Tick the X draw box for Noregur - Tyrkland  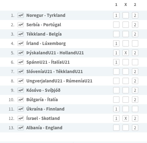[126, 15]
